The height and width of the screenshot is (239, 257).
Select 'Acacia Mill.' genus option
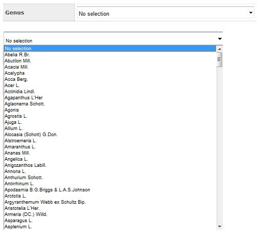pos(110,67)
